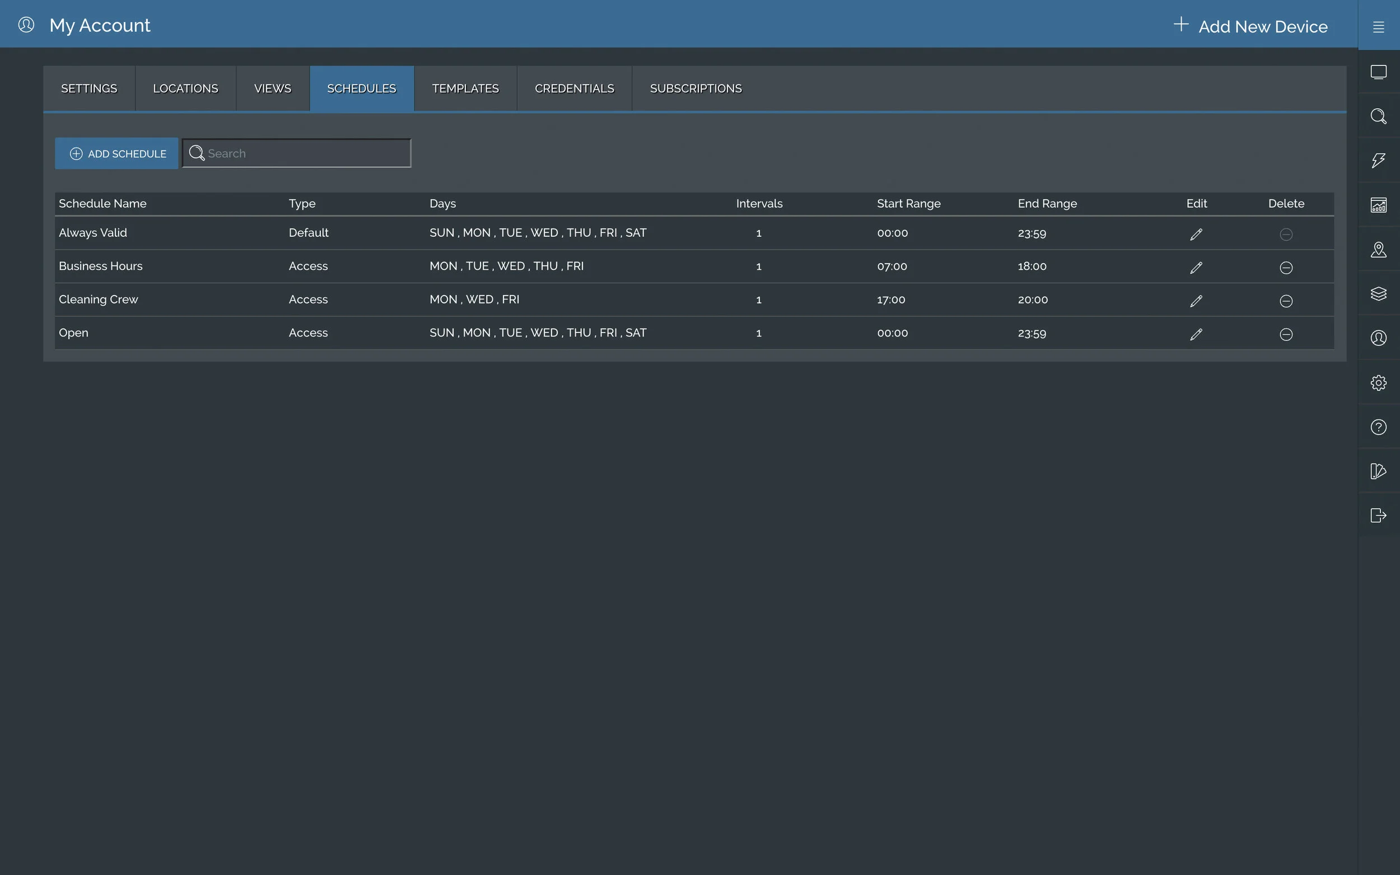Select the lightning bolt events icon

click(x=1379, y=160)
